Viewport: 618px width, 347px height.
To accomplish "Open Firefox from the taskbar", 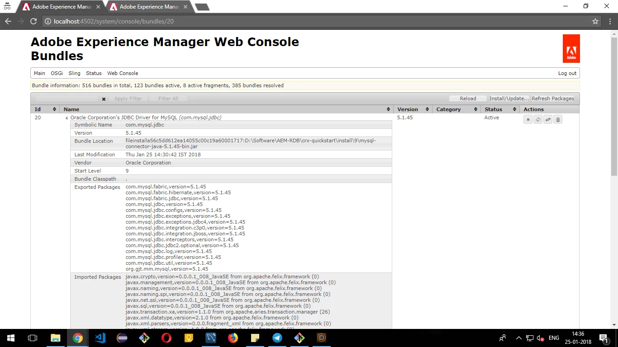I will pyautogui.click(x=233, y=338).
